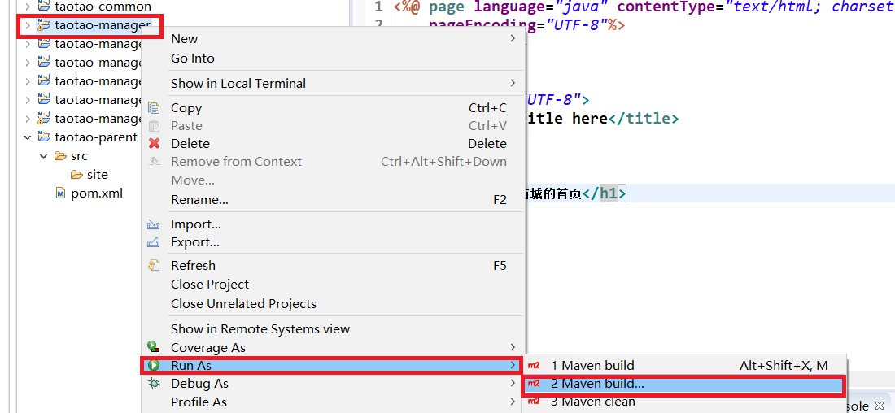Open the Profile As submenu arrow
Image resolution: width=895 pixels, height=413 pixels.
(513, 402)
